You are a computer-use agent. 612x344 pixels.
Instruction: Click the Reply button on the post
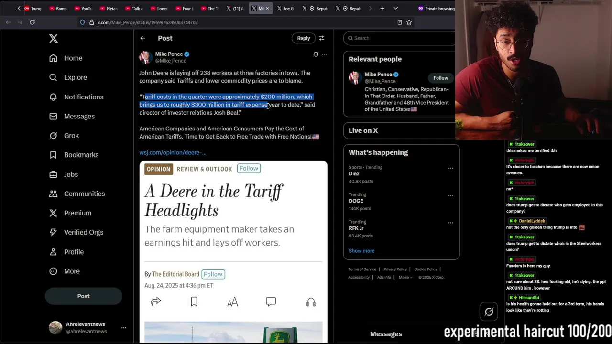tap(304, 38)
